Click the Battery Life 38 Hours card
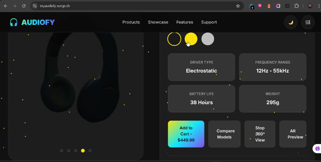This screenshot has width=321, height=162. point(202,99)
